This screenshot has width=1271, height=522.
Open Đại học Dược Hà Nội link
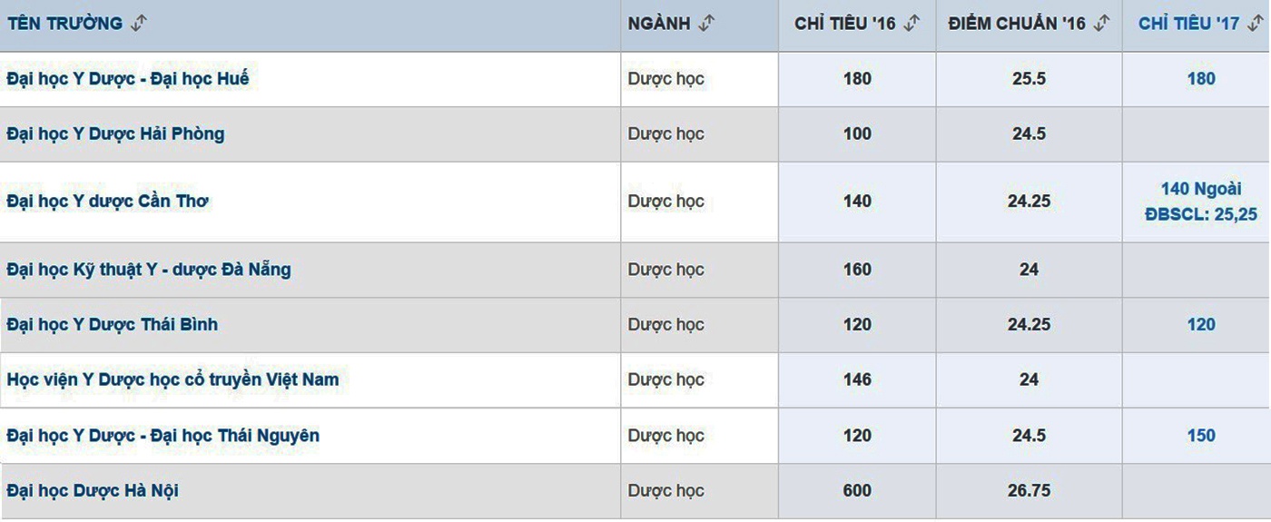[x=93, y=491]
